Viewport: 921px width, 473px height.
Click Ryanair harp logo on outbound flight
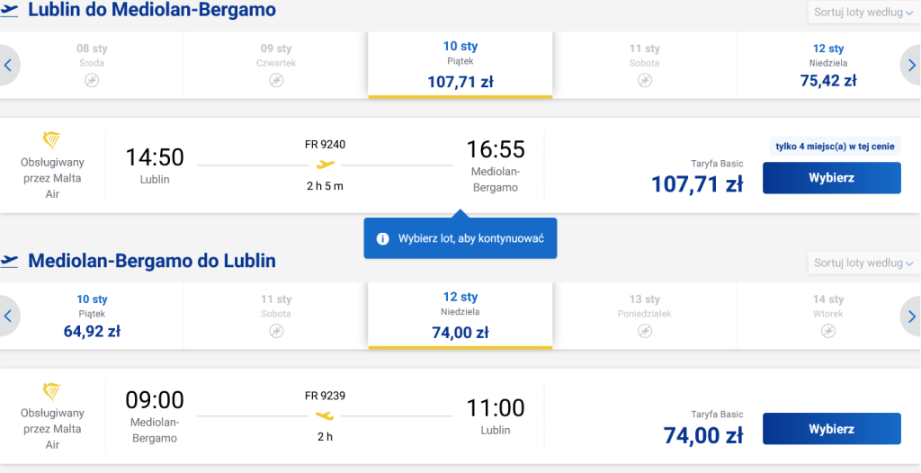(x=52, y=141)
